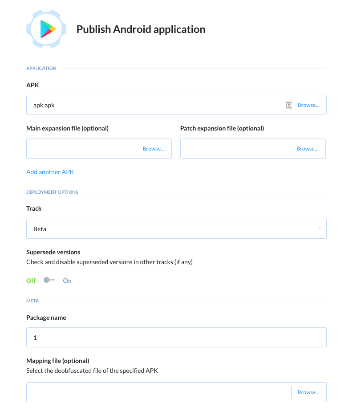
Task: Browse for the APK file
Action: (308, 105)
